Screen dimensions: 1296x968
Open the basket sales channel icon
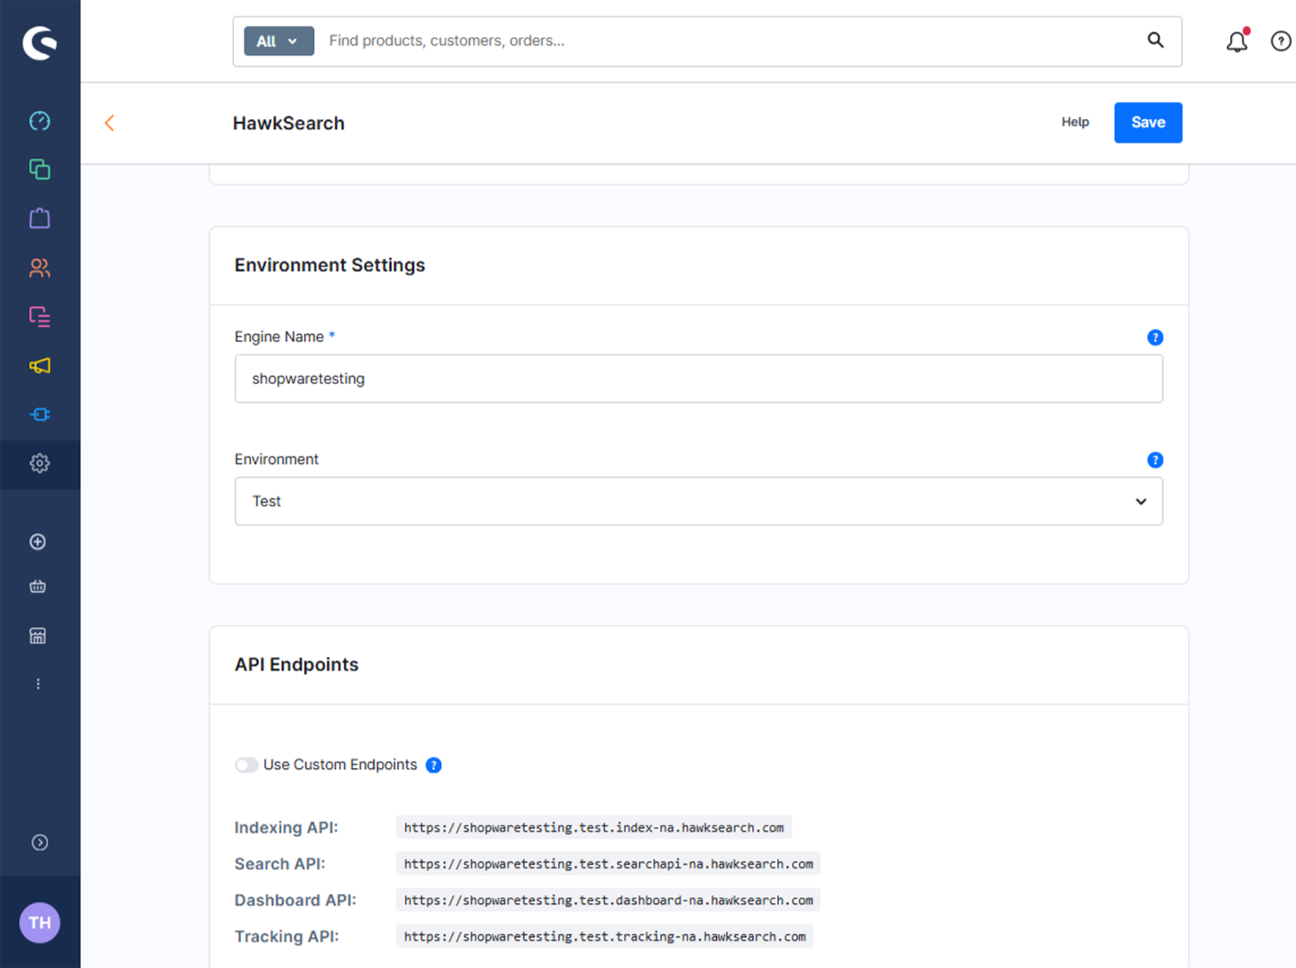(38, 586)
